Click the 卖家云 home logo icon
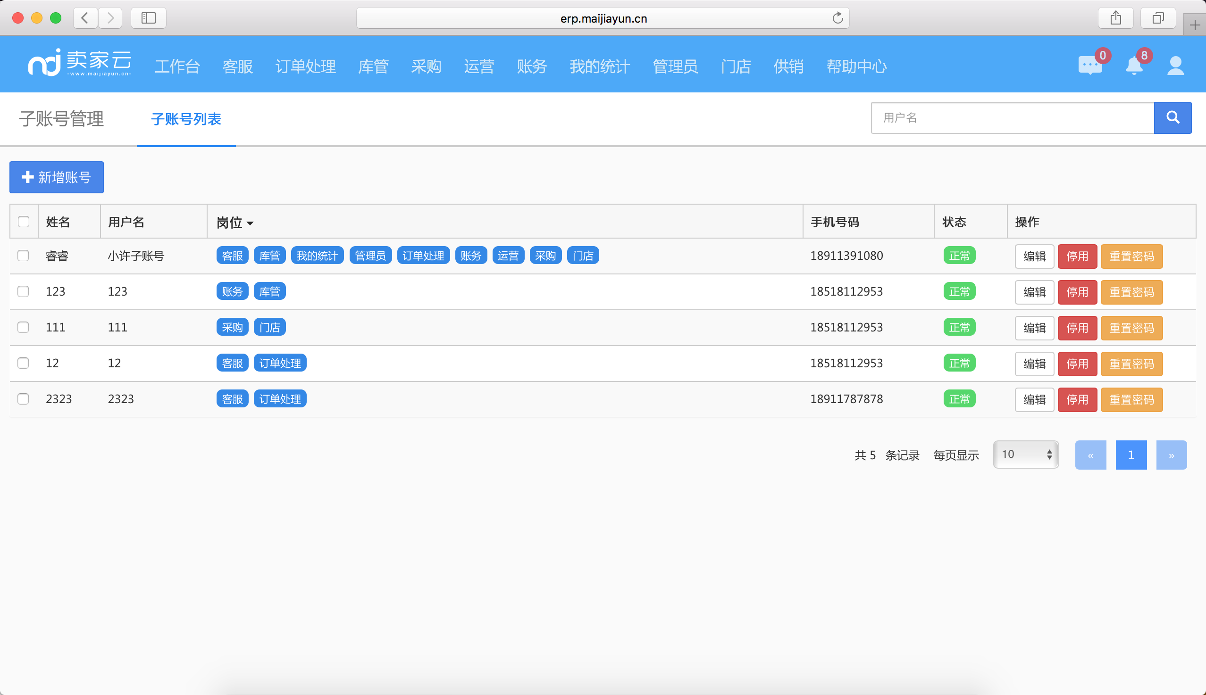 pyautogui.click(x=79, y=66)
